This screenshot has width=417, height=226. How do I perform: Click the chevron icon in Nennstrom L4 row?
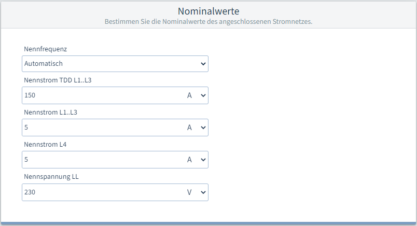click(203, 160)
